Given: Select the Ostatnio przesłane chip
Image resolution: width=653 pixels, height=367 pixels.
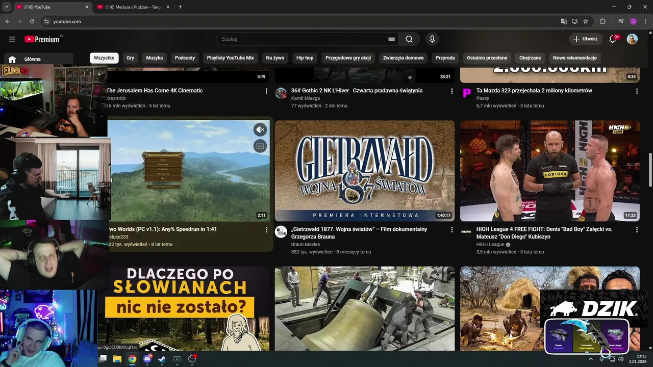Looking at the screenshot, I should click(x=487, y=58).
